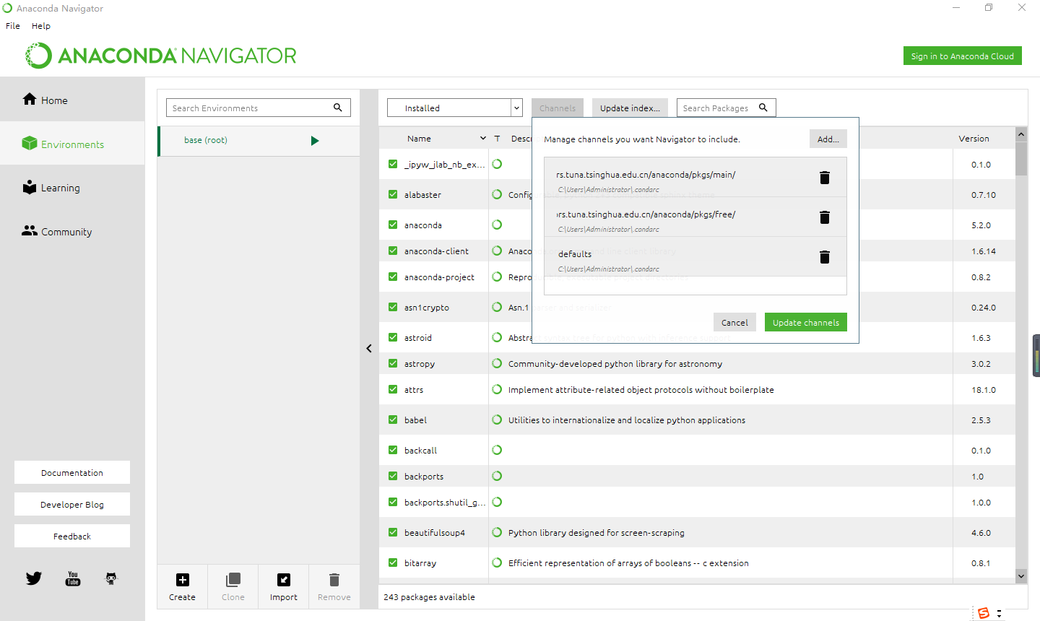This screenshot has height=621, width=1040.
Task: Toggle the anaconda package checkbox
Action: pos(393,225)
